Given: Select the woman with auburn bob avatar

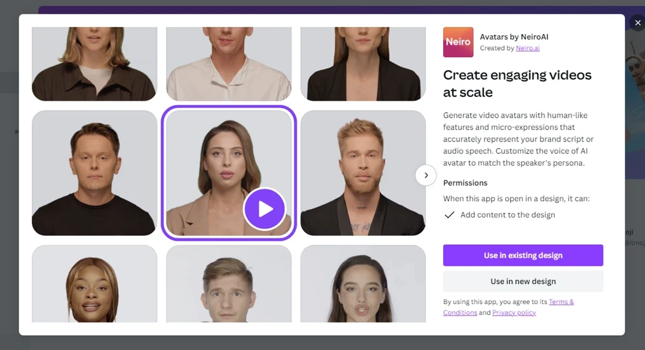Looking at the screenshot, I should pyautogui.click(x=94, y=284).
